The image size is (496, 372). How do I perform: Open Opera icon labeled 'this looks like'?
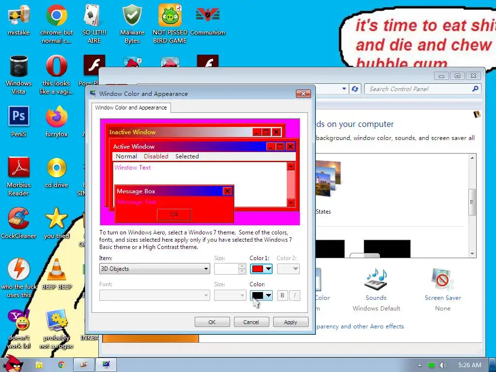point(56,66)
